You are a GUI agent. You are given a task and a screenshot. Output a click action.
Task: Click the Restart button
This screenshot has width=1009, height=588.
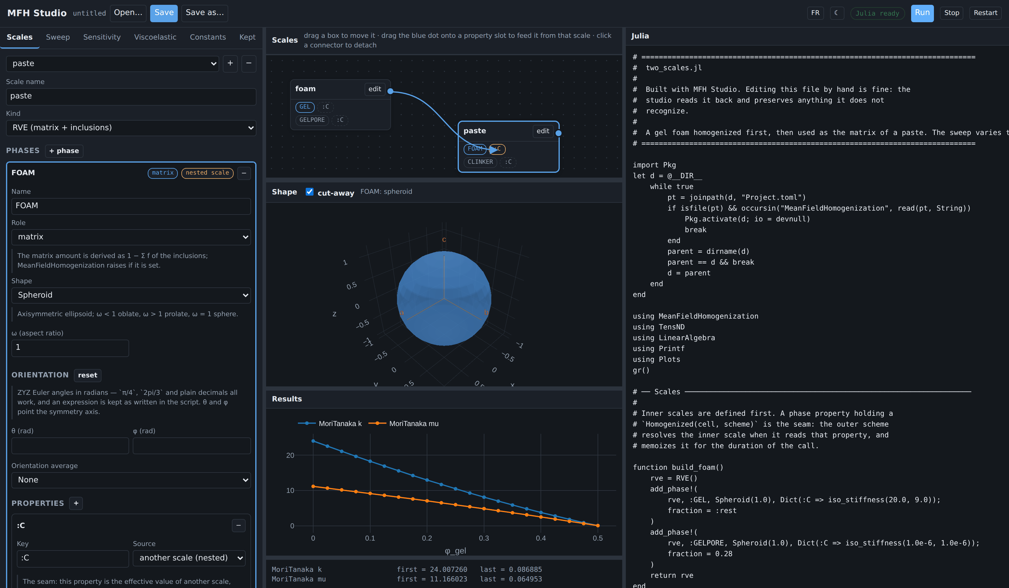pos(985,13)
